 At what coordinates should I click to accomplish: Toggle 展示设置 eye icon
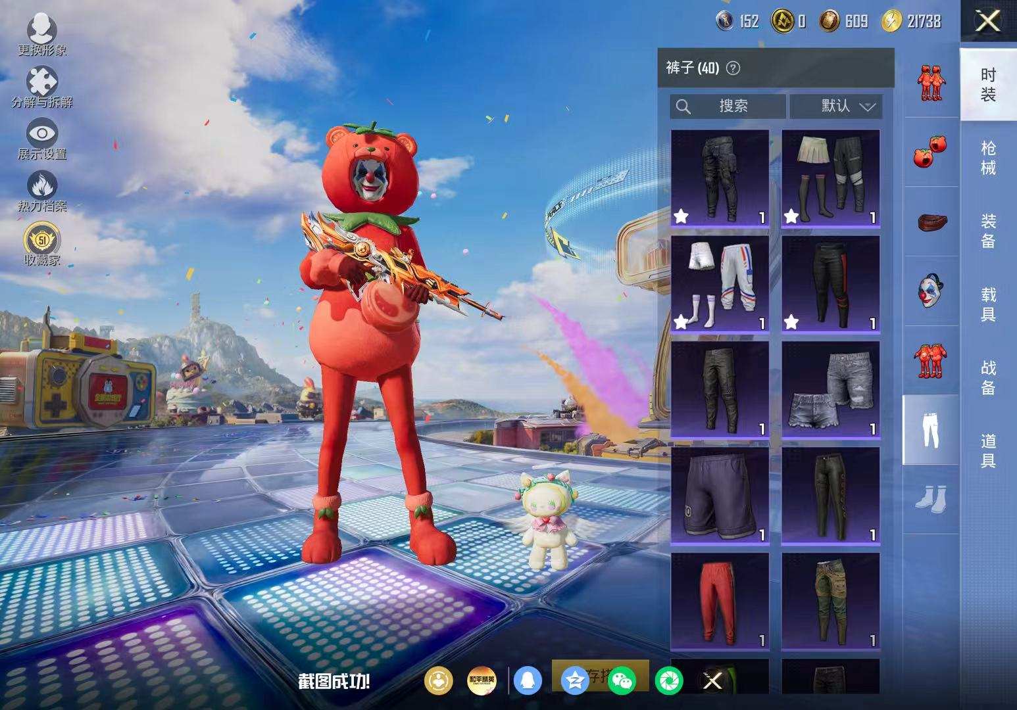click(x=42, y=139)
